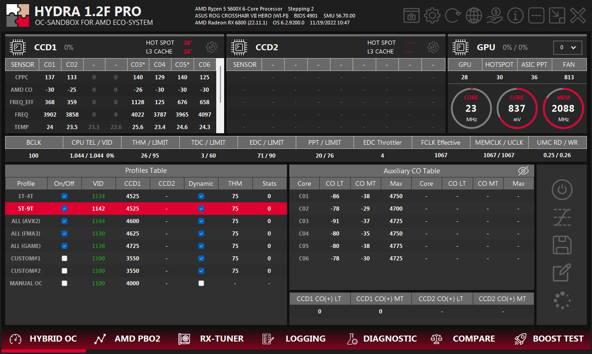This screenshot has height=354, width=592.
Task: Click the CCD1 chip icon
Action: pos(18,47)
